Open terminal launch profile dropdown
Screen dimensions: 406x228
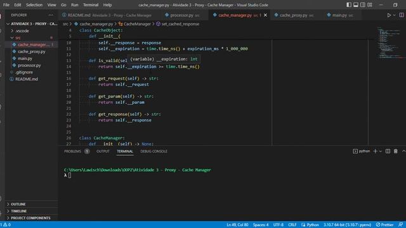pos(381,151)
